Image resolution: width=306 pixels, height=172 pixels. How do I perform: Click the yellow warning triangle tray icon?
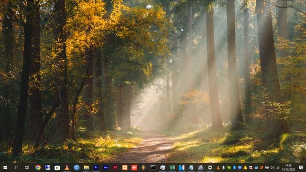[245, 168]
